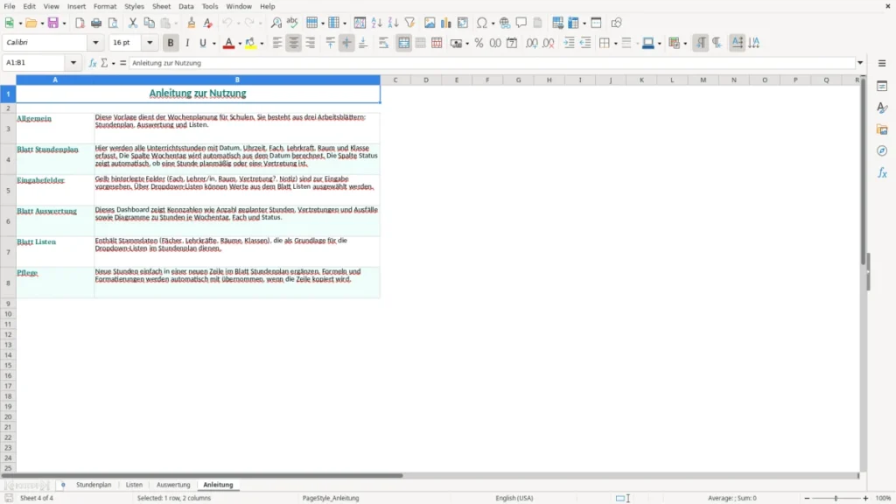Run the Spelling check icon

(x=292, y=23)
